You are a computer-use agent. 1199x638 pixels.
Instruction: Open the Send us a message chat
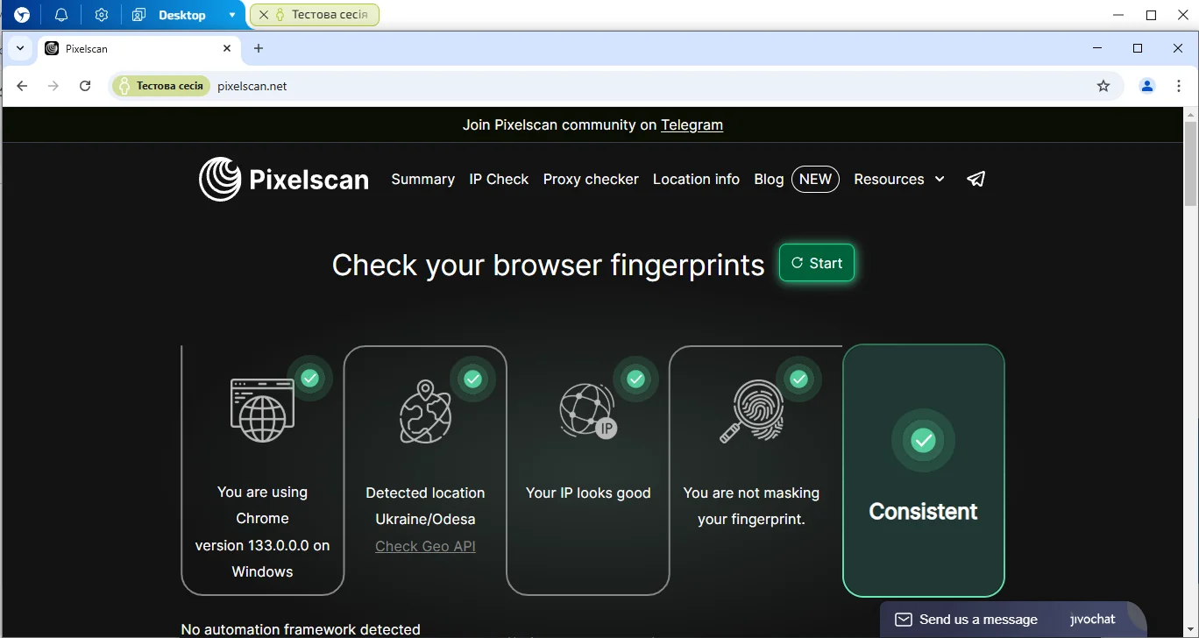click(978, 620)
